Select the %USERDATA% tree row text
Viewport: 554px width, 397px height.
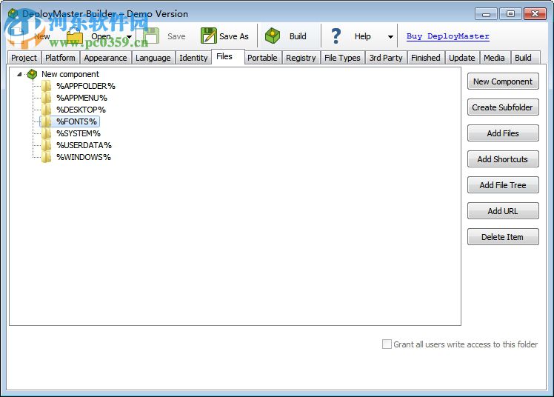[x=84, y=145]
